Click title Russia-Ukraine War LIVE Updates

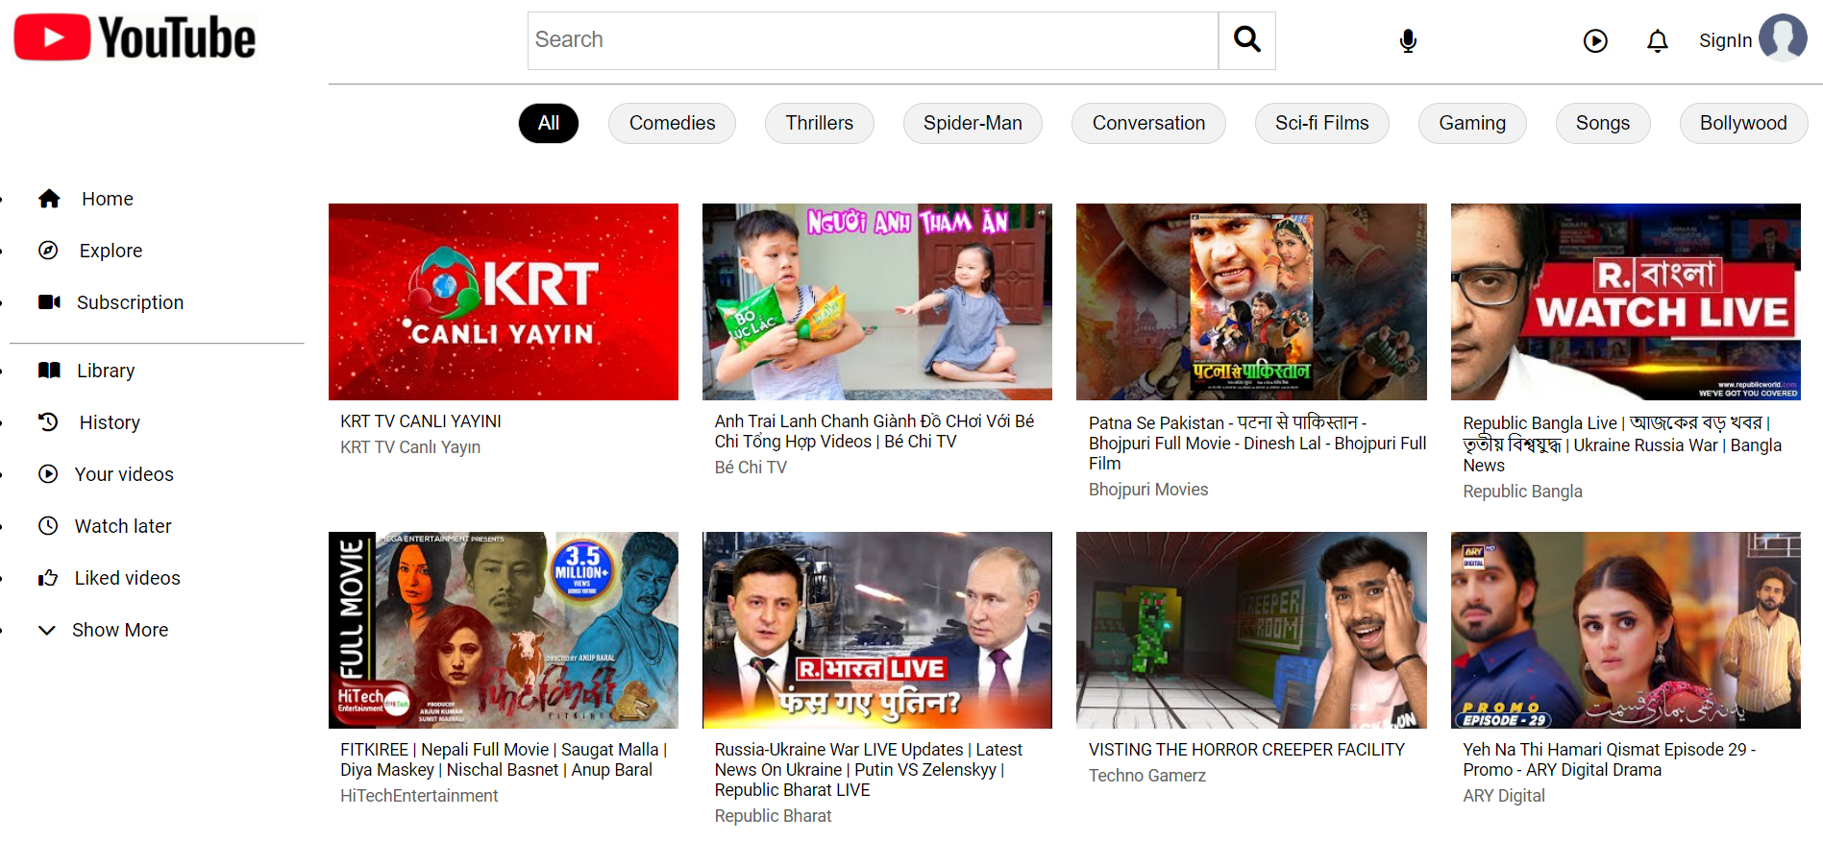[869, 769]
